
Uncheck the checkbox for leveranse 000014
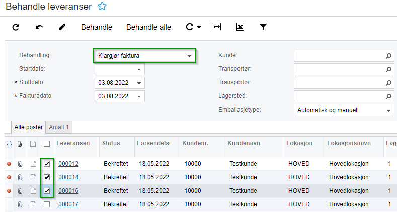click(47, 177)
